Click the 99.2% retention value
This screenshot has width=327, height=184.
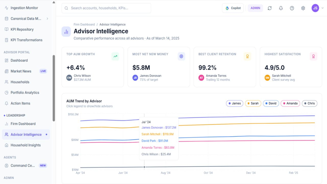point(207,68)
